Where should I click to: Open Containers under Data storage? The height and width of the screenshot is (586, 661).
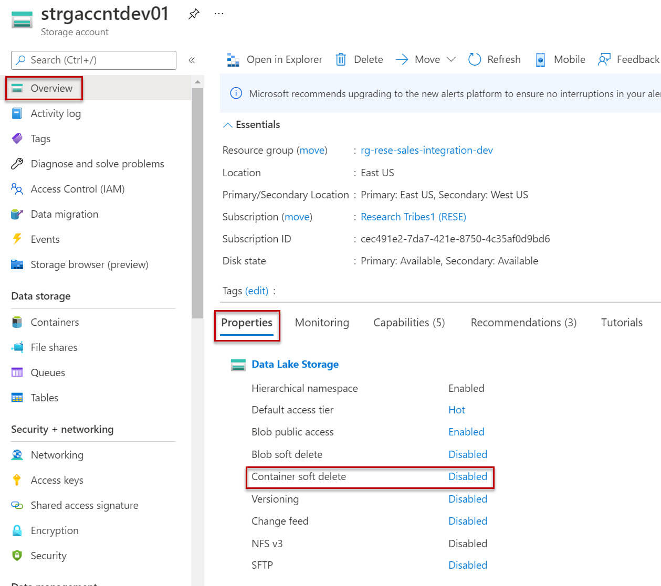pos(55,322)
